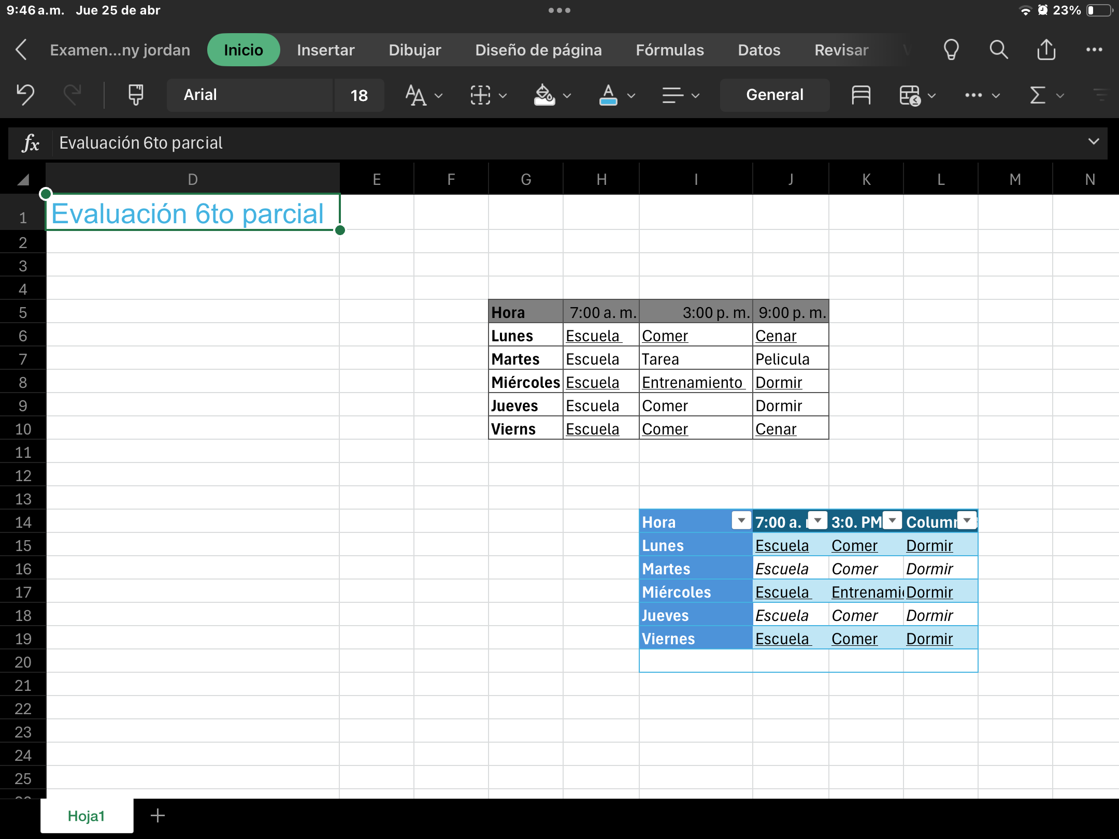
Task: Open the lightbulb Tell Me icon
Action: tap(951, 50)
